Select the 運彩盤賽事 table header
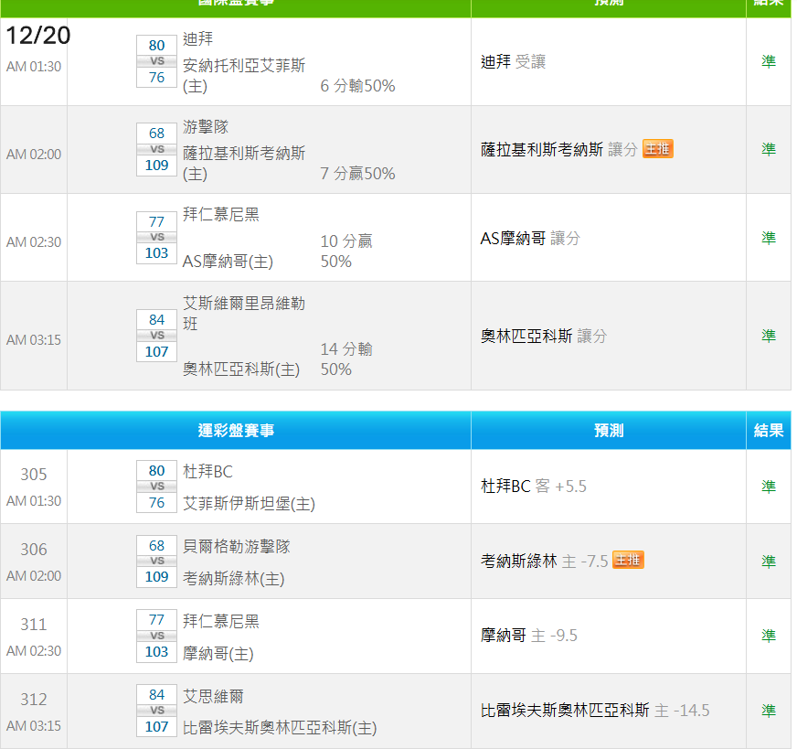797x749 pixels. point(236,431)
